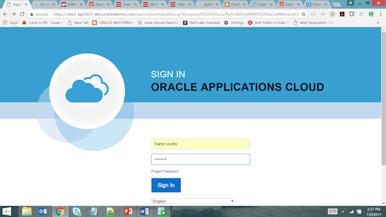Open File Explorer from taskbar
Viewport: 386px width, 217px height.
pyautogui.click(x=27, y=211)
